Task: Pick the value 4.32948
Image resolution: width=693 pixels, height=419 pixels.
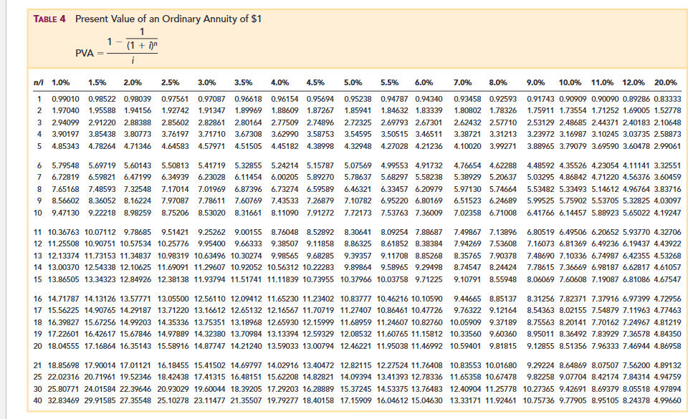Action: coord(358,146)
